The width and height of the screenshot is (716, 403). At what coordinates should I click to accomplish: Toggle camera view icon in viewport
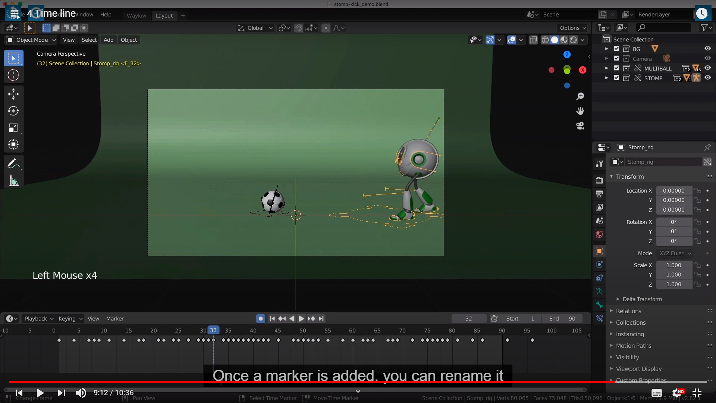pos(580,126)
